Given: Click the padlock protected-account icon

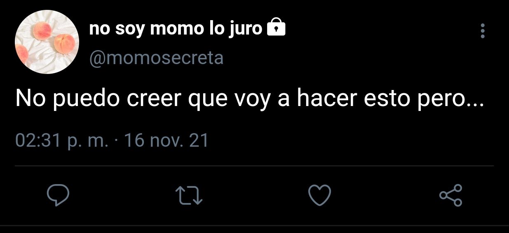Looking at the screenshot, I should (x=276, y=28).
